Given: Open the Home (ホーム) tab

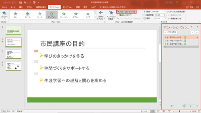Looking at the screenshot, I should coord(13,7).
